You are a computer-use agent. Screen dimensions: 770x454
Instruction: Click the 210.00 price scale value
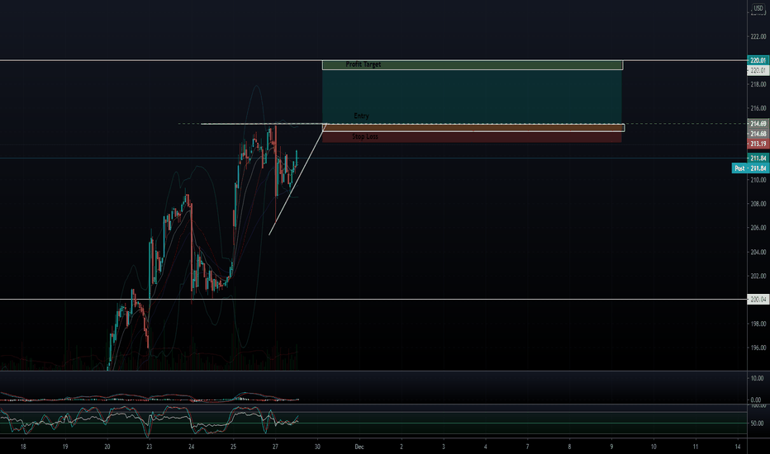(758, 180)
